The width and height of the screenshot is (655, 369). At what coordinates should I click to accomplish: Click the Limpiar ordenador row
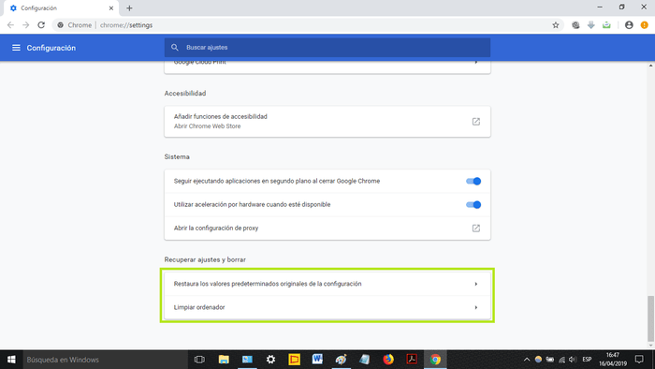click(x=327, y=307)
